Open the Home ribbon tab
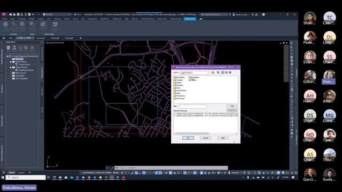This screenshot has width=342, height=192. pos(5,19)
